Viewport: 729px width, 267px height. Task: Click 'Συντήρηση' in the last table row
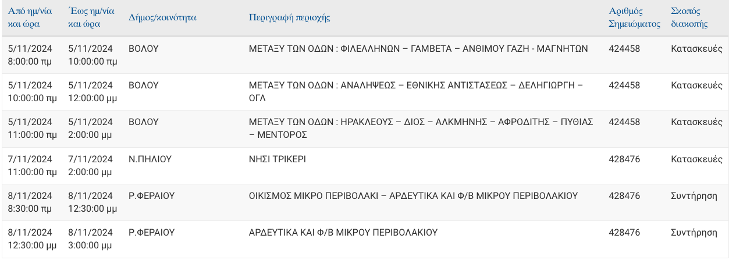point(694,232)
